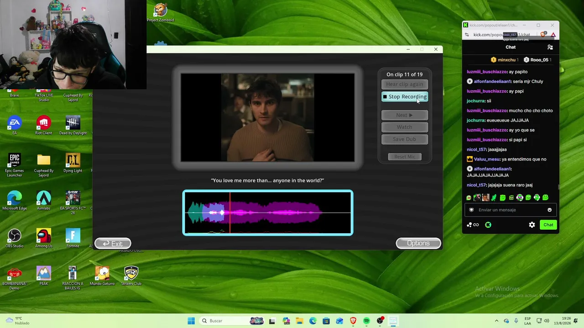Open the BOMBANANA! Demo desktop icon
This screenshot has height=328, width=584.
(x=15, y=278)
